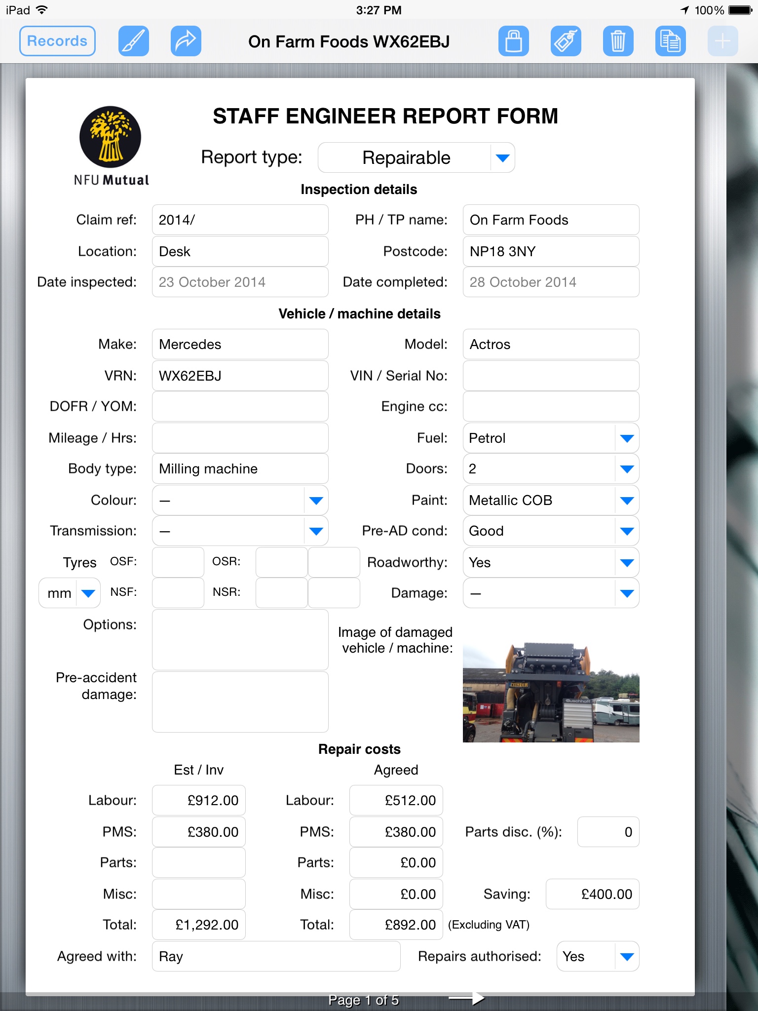Select the Agreed with field
The height and width of the screenshot is (1011, 758).
(276, 956)
